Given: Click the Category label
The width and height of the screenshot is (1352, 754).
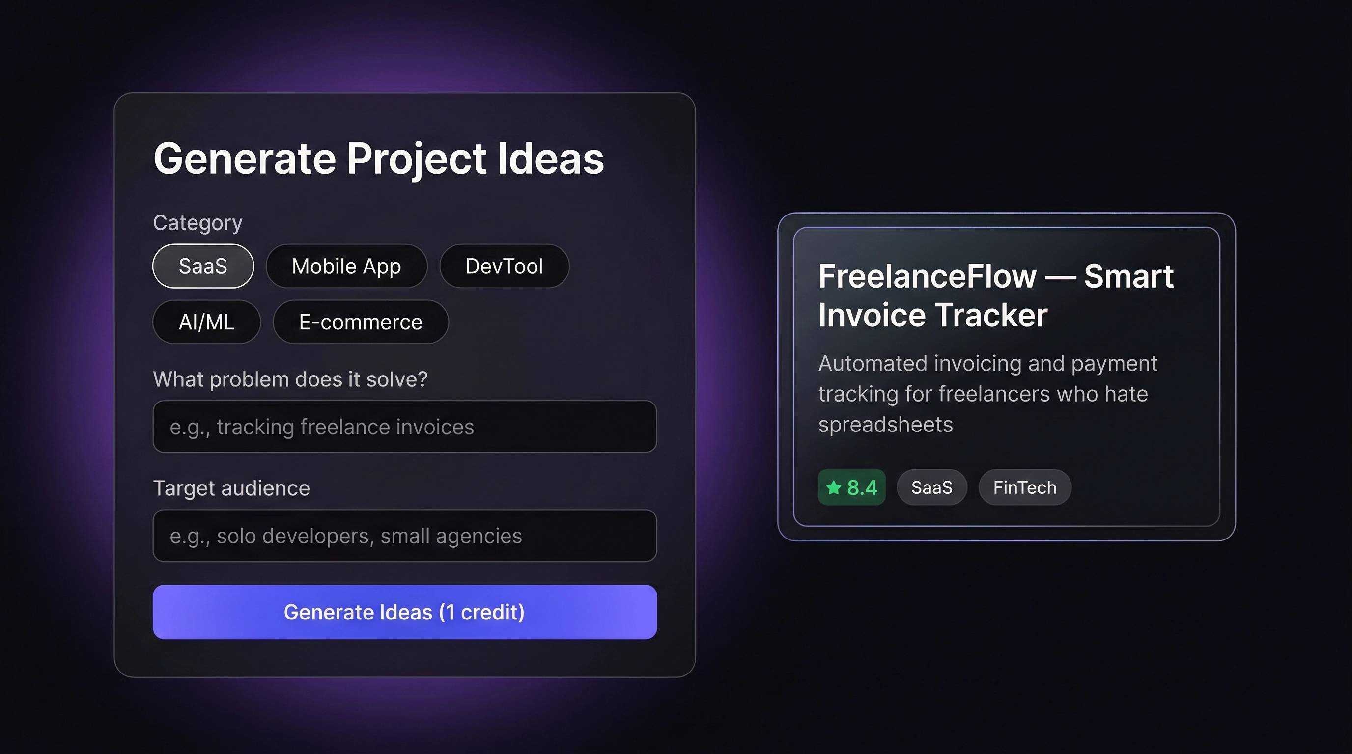Looking at the screenshot, I should point(197,223).
